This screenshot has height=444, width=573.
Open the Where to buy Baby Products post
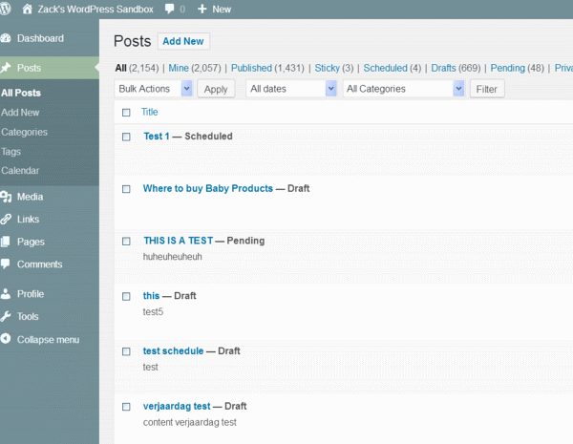pyautogui.click(x=207, y=188)
